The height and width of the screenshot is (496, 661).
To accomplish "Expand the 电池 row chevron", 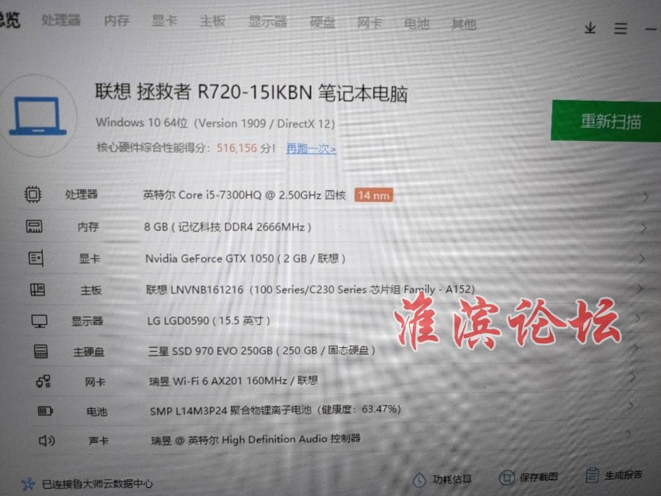I will [630, 406].
